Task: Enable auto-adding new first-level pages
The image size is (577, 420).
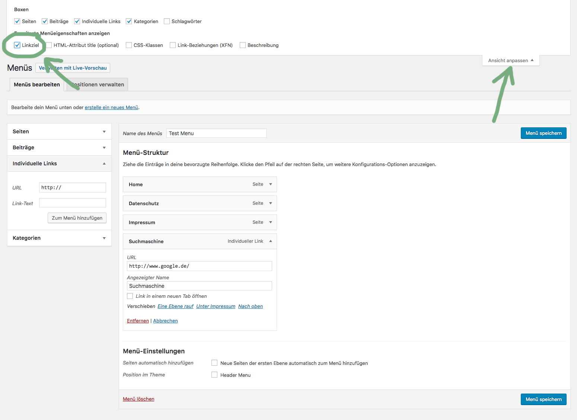Action: [214, 363]
